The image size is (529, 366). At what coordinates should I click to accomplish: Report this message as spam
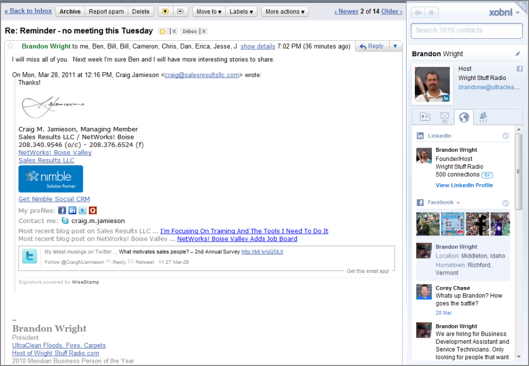[x=106, y=11]
